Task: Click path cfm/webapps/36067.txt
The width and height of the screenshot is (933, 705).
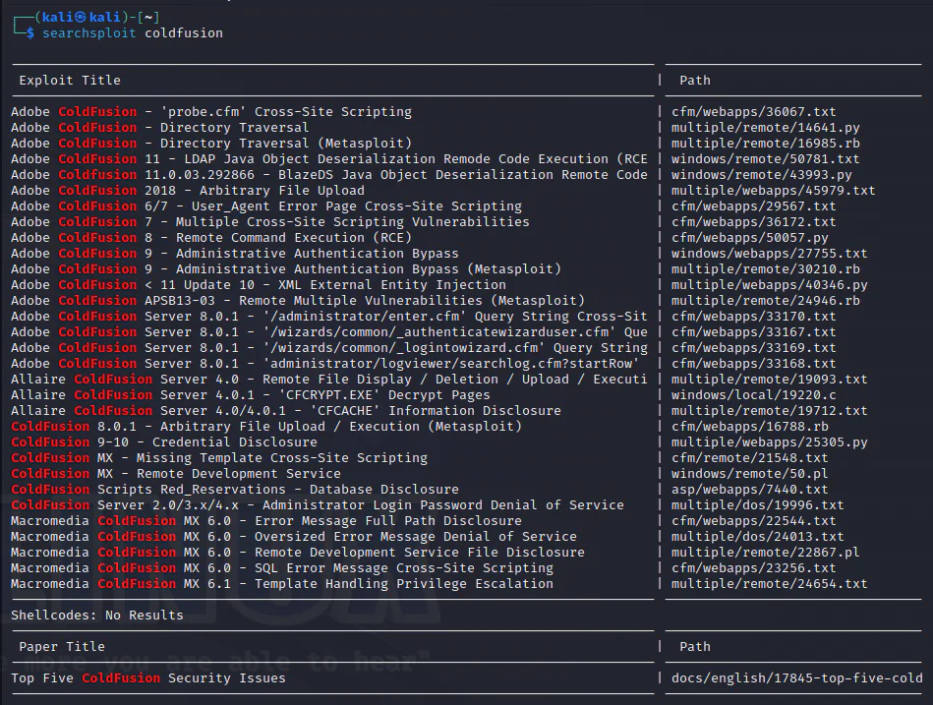Action: pos(753,112)
